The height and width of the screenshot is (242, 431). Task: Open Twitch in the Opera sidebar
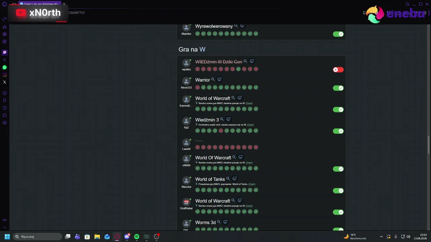point(4,52)
